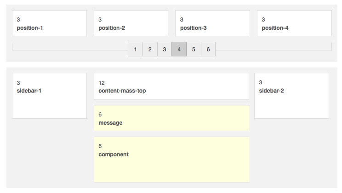Click the yellow message block
Screen dimensions: 342x193
tap(171, 118)
